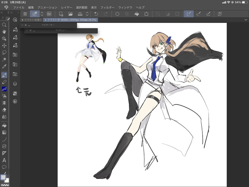Toggle Snap to Ruler
This screenshot has width=249, height=187.
189,14
